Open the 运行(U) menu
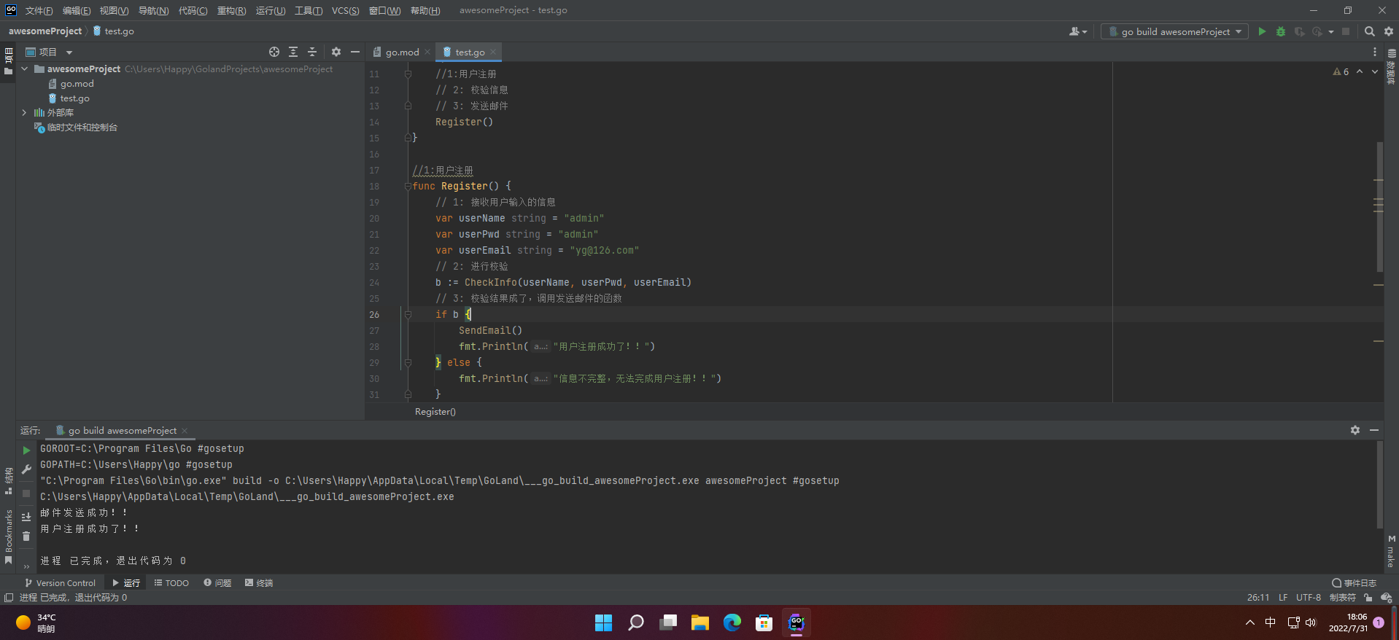The height and width of the screenshot is (640, 1399). click(271, 10)
